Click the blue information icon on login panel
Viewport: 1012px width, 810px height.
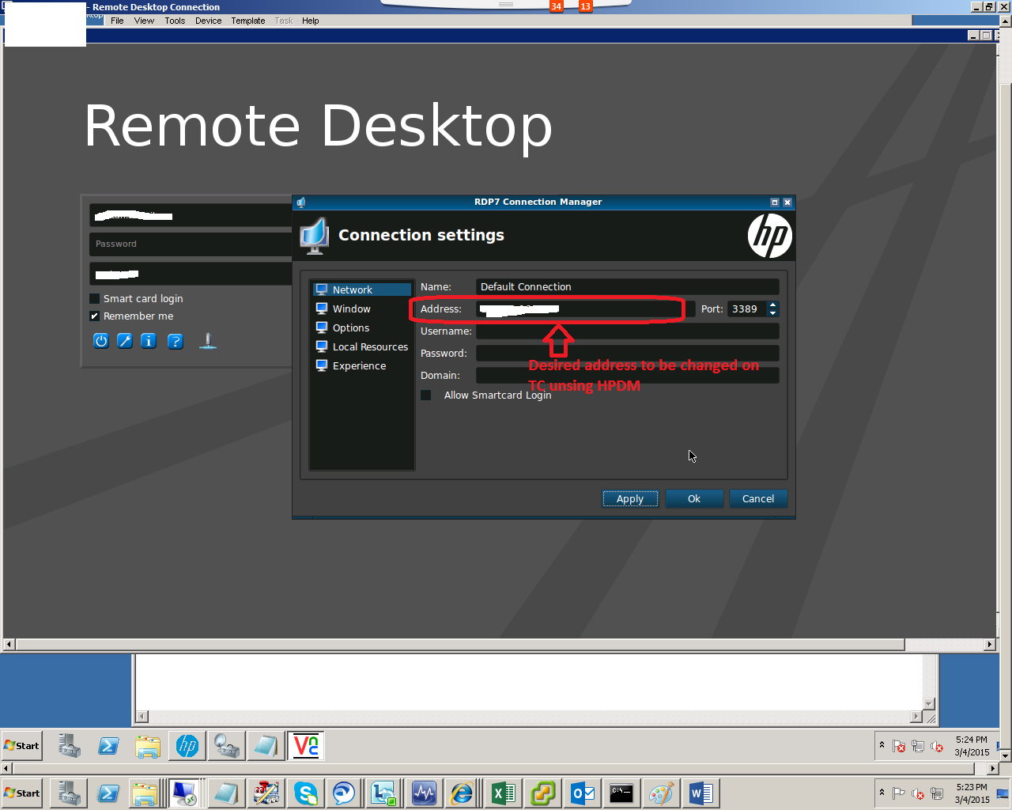click(x=149, y=341)
